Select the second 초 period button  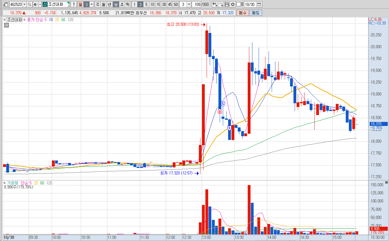[x=122, y=4]
